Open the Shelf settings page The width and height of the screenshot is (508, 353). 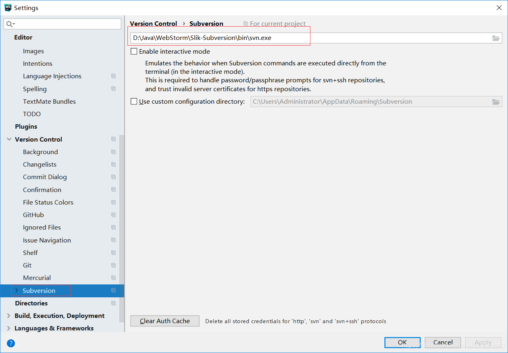30,253
